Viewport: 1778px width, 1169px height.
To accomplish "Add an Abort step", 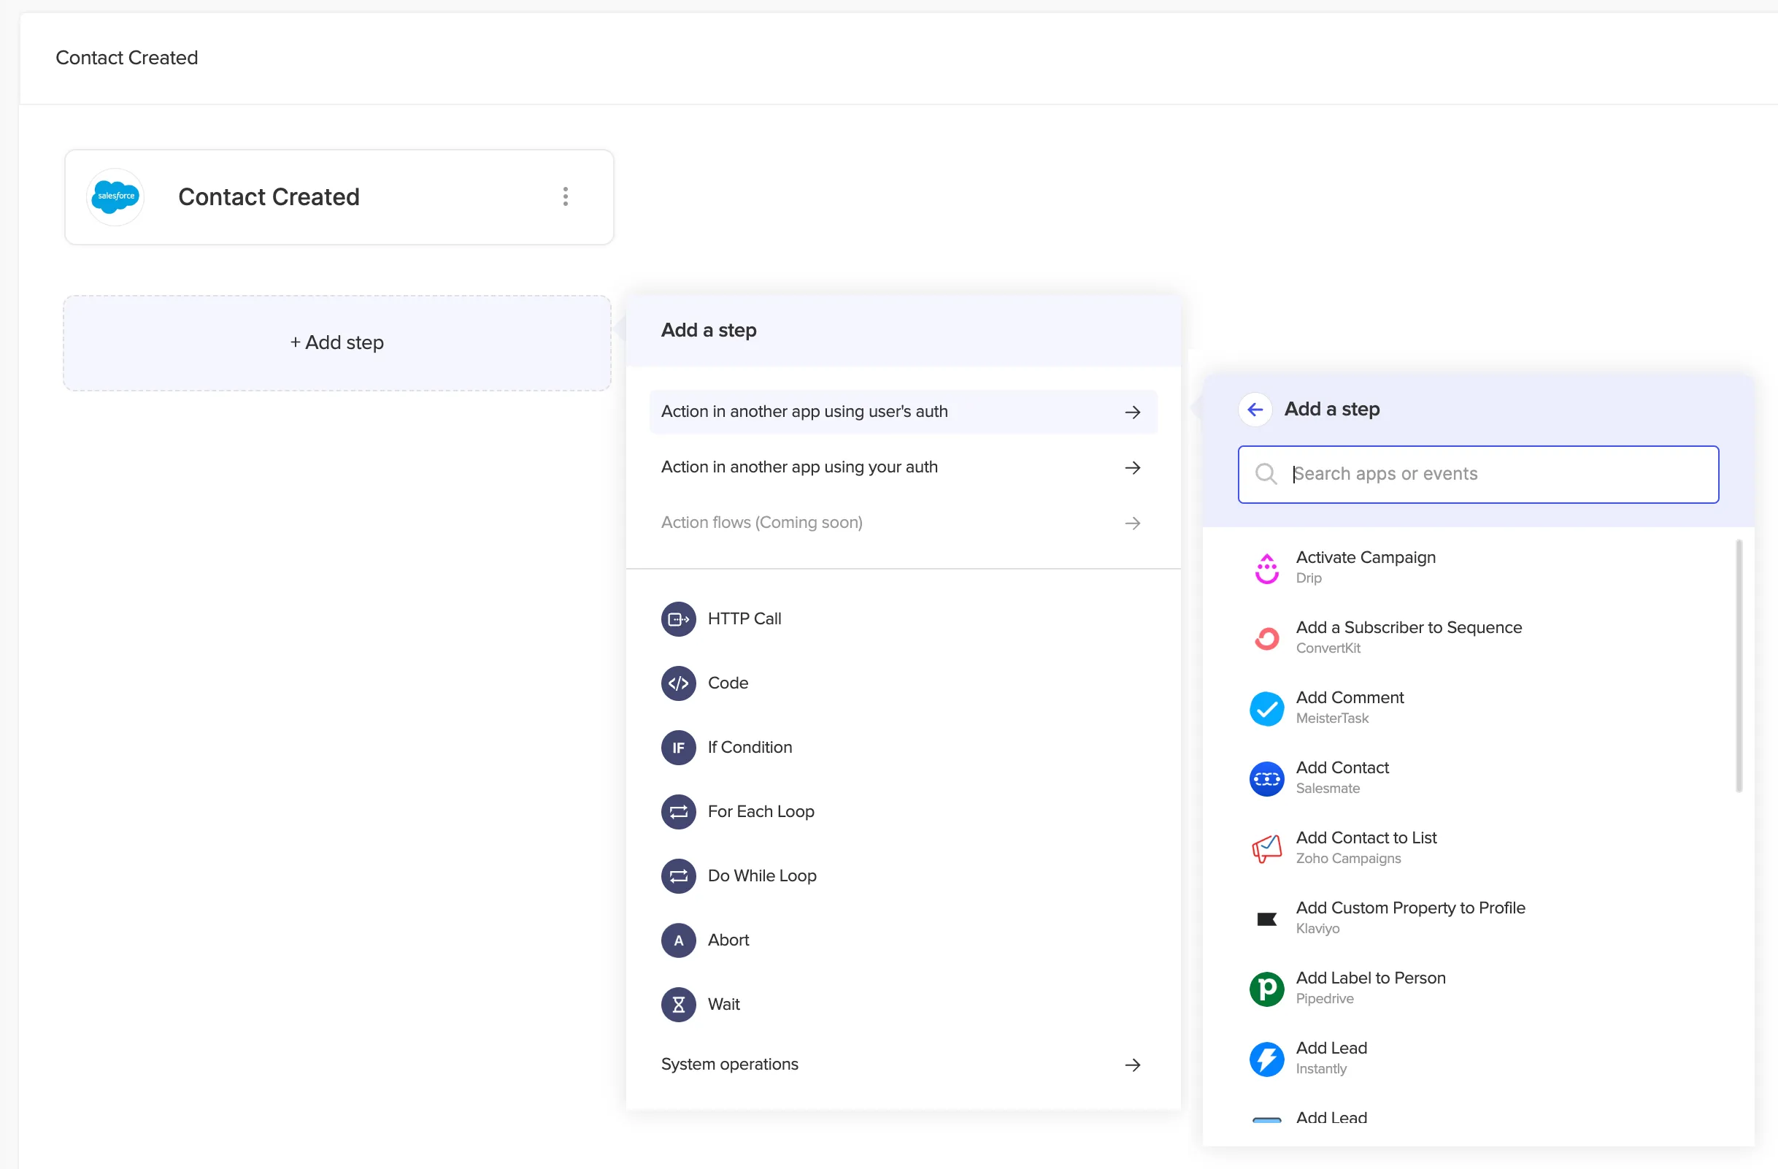I will pos(728,940).
